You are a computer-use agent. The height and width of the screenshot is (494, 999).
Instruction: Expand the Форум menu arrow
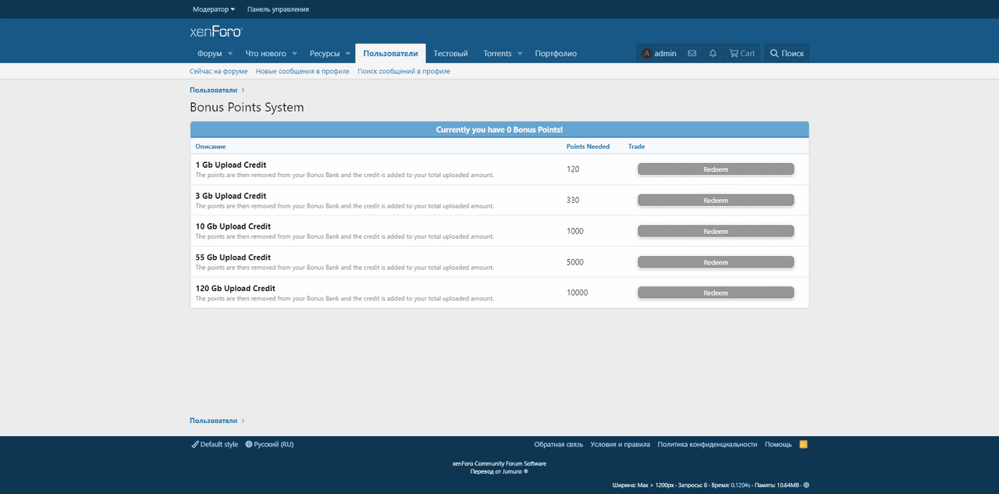click(x=229, y=54)
